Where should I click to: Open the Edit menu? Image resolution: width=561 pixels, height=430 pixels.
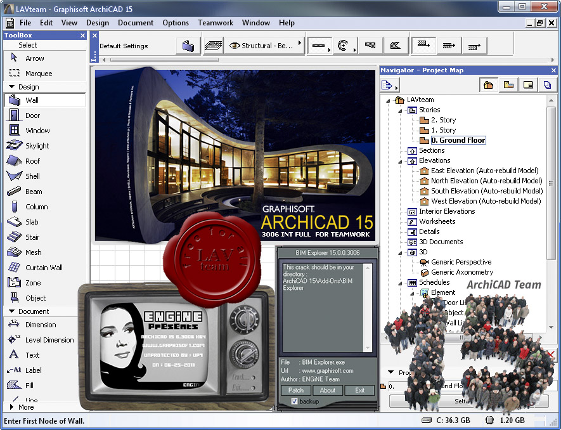pos(46,23)
